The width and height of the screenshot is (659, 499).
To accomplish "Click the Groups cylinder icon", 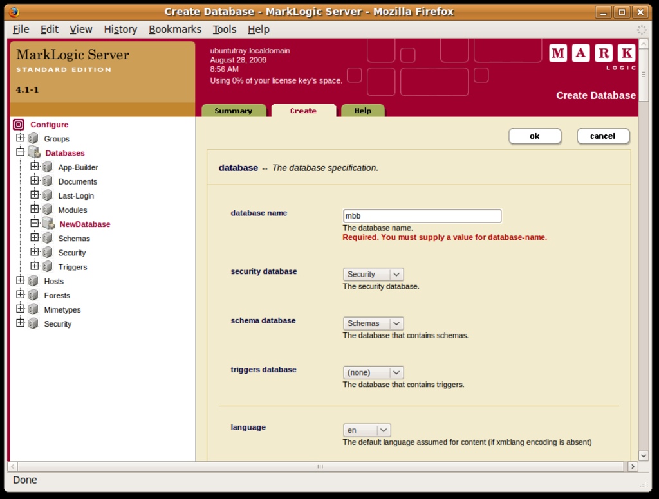I will [33, 139].
